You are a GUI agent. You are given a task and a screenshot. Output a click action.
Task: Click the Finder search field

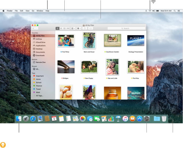(x=126, y=29)
